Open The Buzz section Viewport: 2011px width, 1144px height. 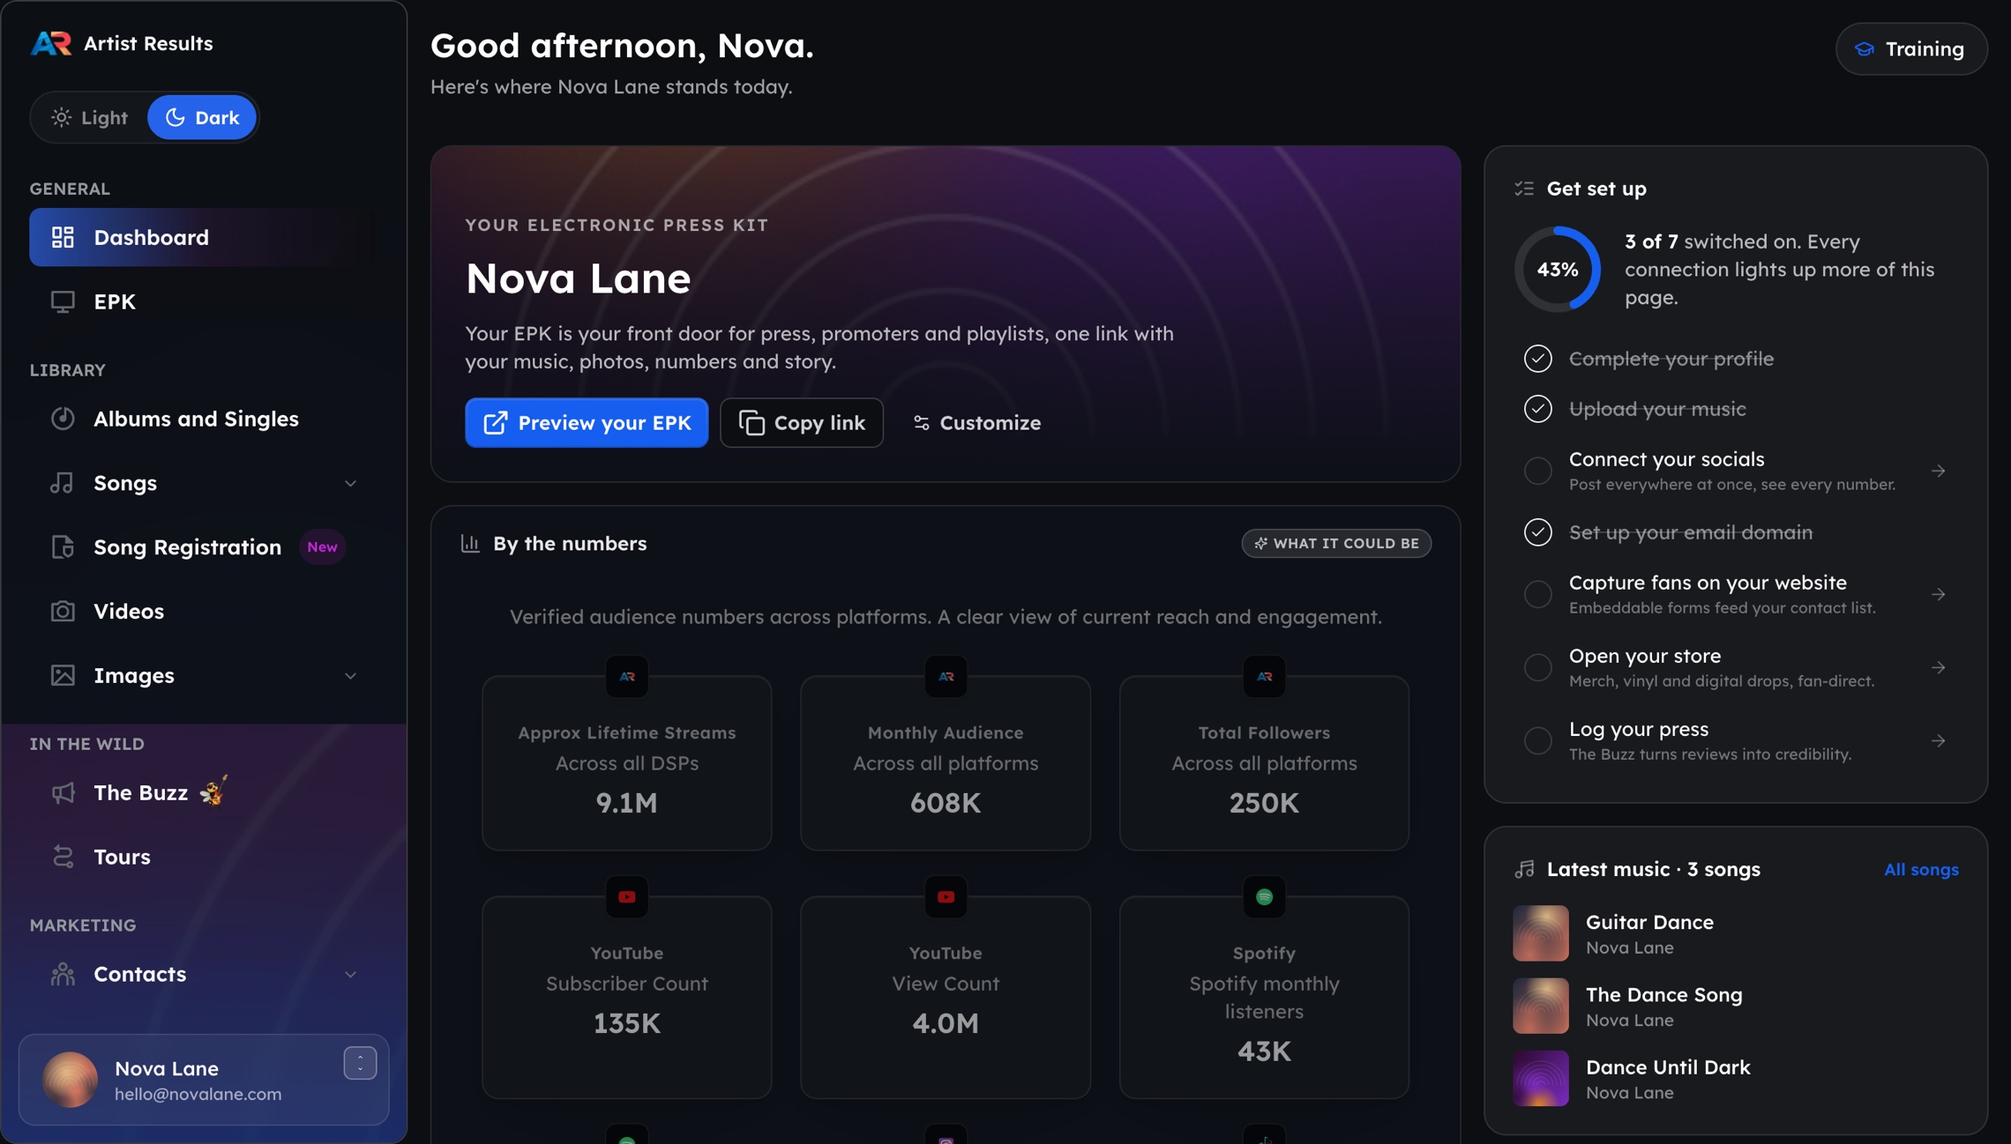[x=204, y=792]
